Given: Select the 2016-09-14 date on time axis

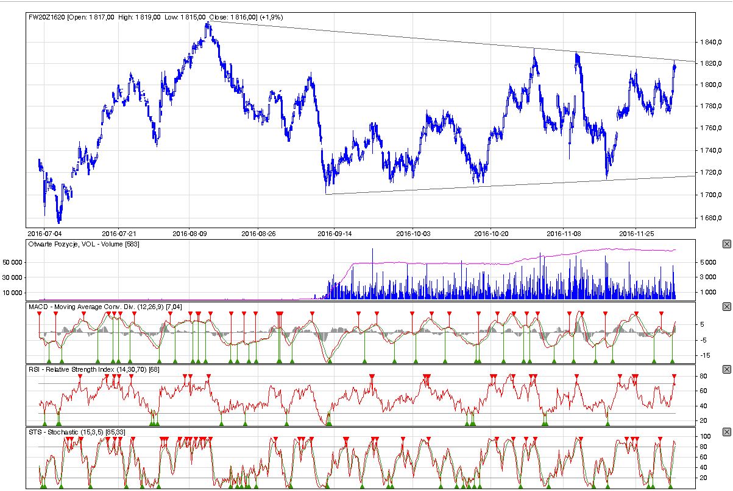Looking at the screenshot, I should pos(335,232).
